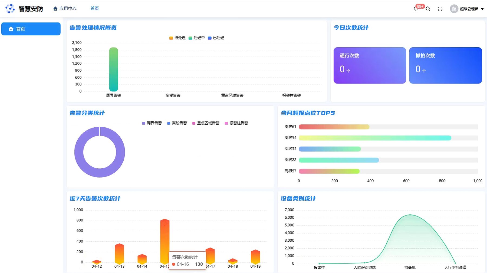Viewport: 487px width, 273px height.
Task: Click the 周界54 progress bar
Action: pyautogui.click(x=375, y=138)
